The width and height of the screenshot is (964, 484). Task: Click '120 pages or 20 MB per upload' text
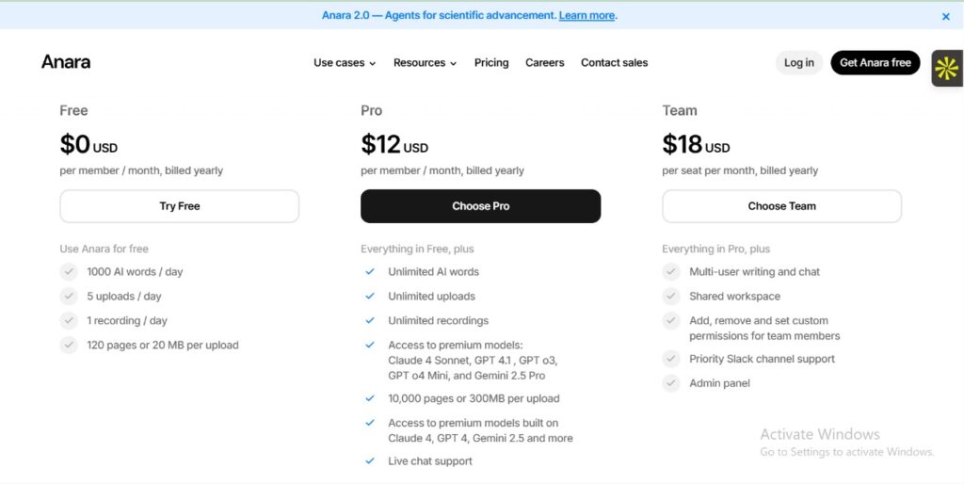click(x=163, y=346)
